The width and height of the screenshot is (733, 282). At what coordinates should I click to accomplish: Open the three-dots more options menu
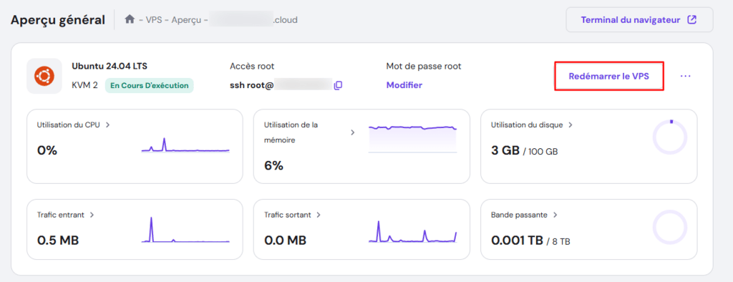click(x=685, y=76)
